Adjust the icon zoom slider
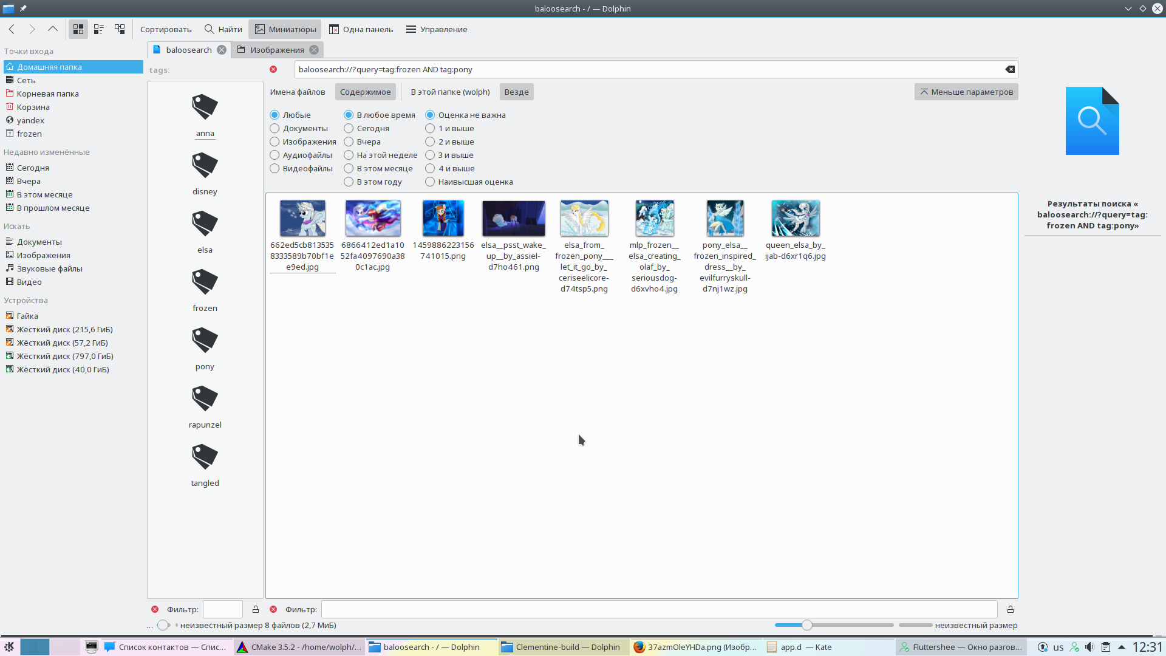The width and height of the screenshot is (1166, 656). [807, 625]
